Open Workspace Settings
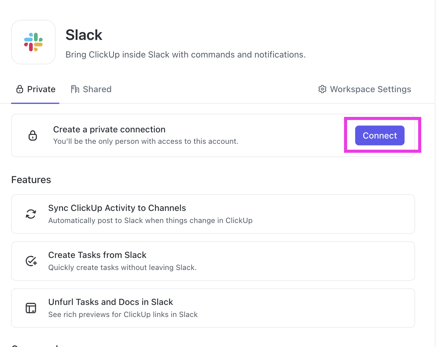The width and height of the screenshot is (441, 347). click(x=365, y=89)
